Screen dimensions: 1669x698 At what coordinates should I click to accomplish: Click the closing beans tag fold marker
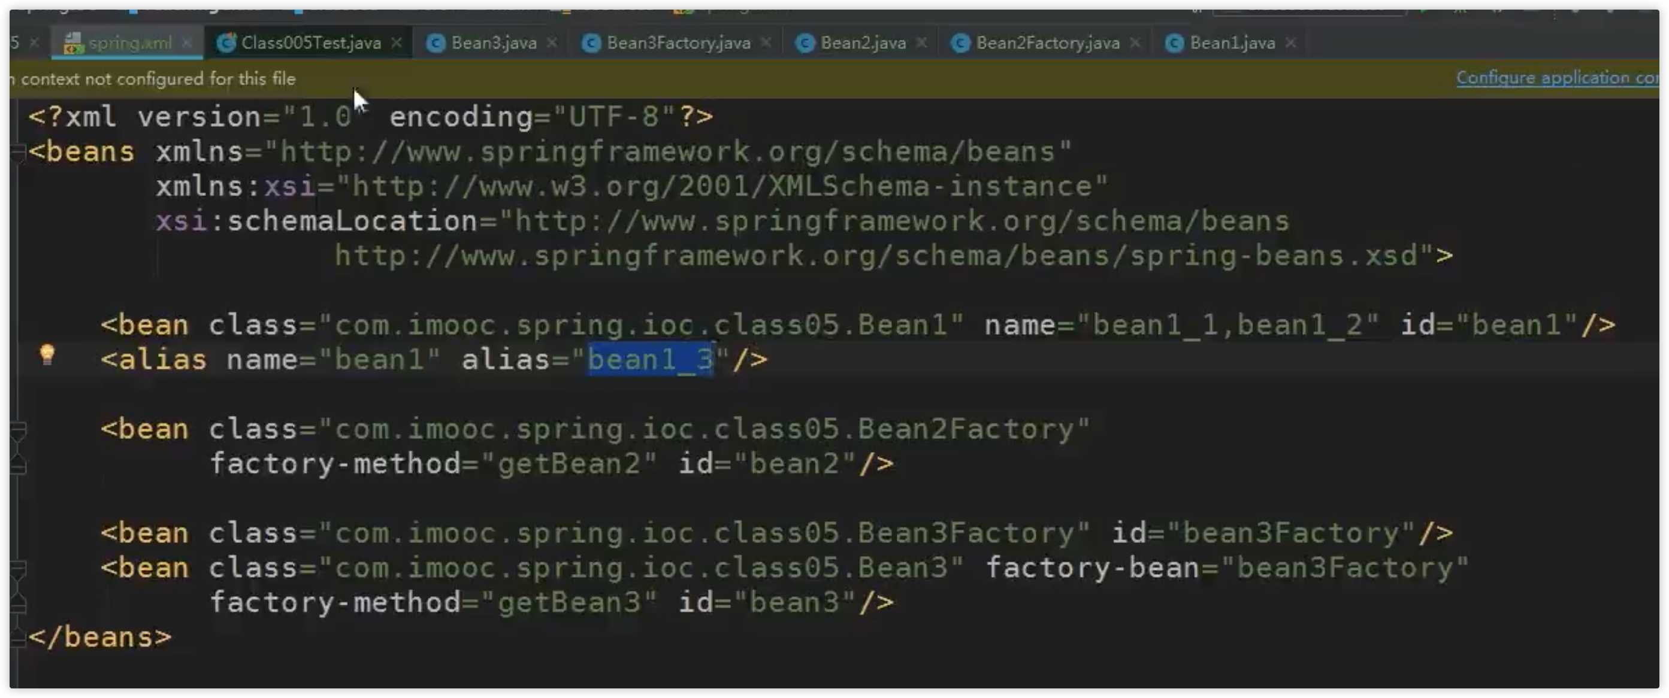[x=17, y=638]
